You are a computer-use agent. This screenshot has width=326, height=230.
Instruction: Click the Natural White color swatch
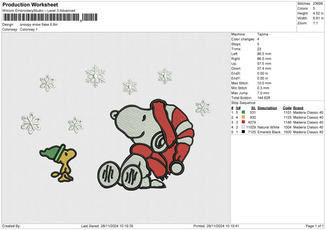243,127
